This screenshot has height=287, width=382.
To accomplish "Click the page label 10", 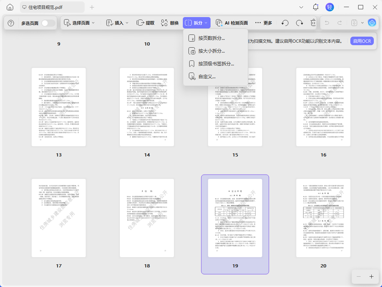I will coord(147,44).
